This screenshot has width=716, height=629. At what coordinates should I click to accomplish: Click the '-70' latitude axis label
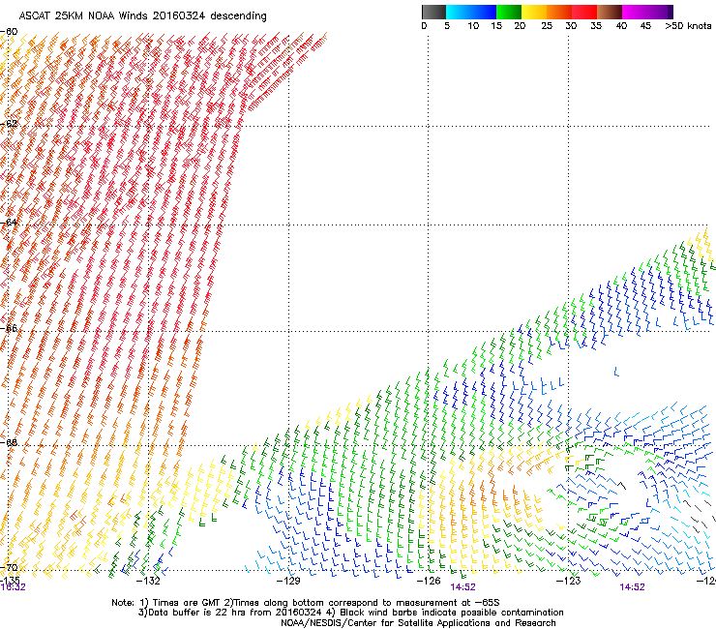pyautogui.click(x=9, y=567)
